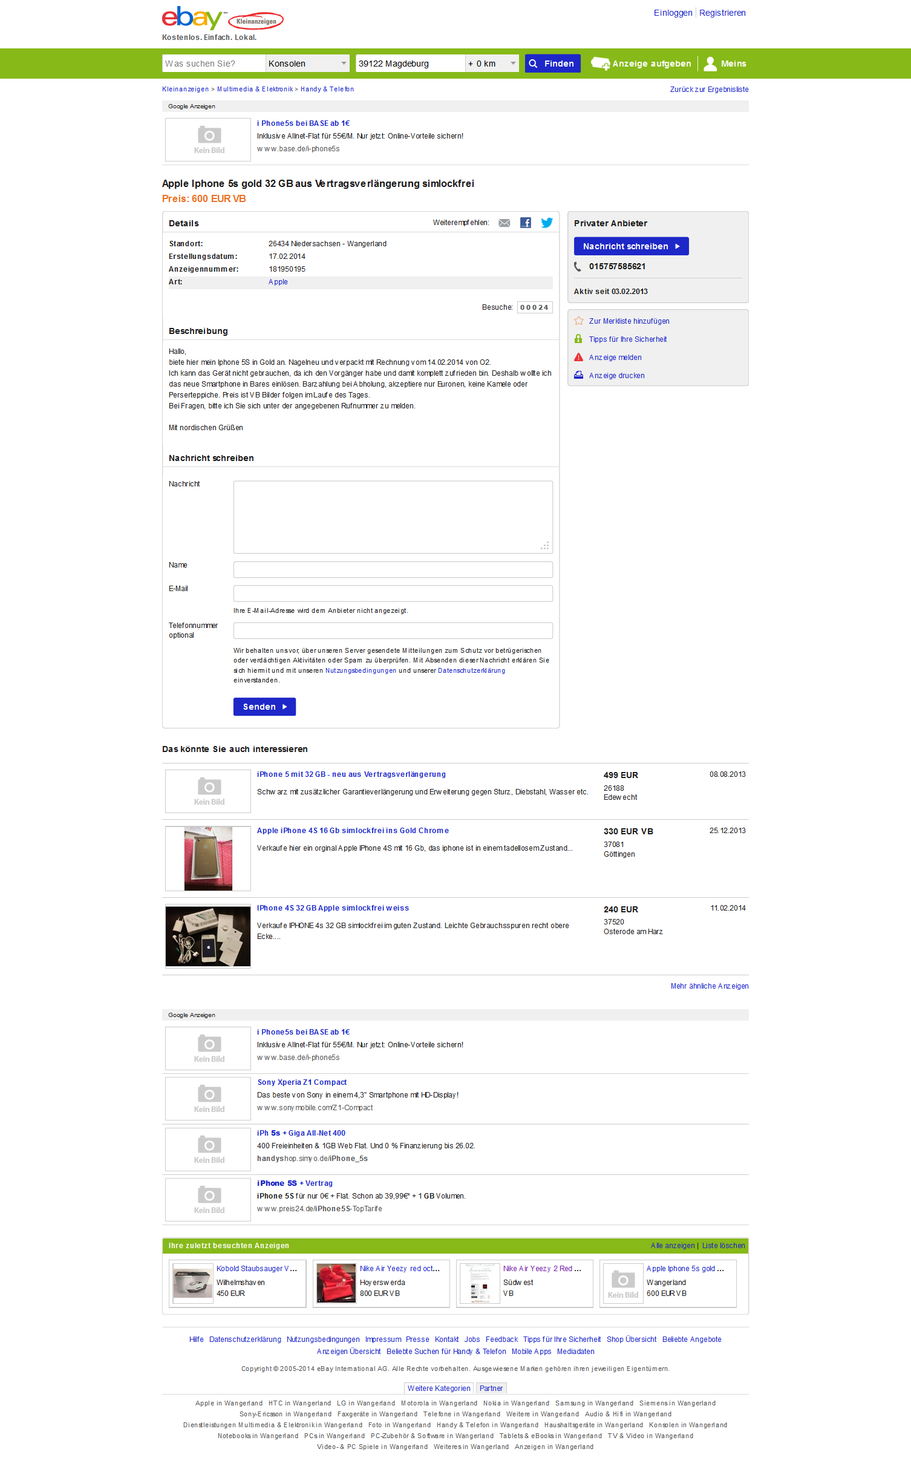Open the Impressum footer link
This screenshot has width=911, height=1472.
point(383,1340)
